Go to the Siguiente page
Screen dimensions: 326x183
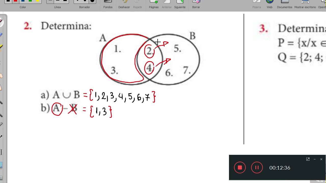point(180,4)
